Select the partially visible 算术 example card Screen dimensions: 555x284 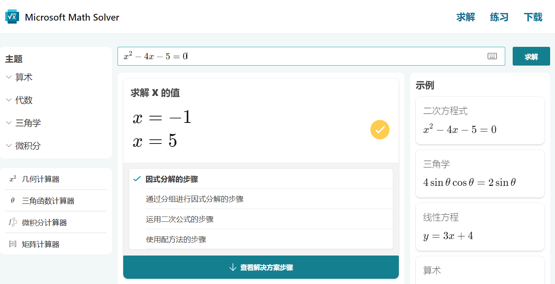point(480,270)
